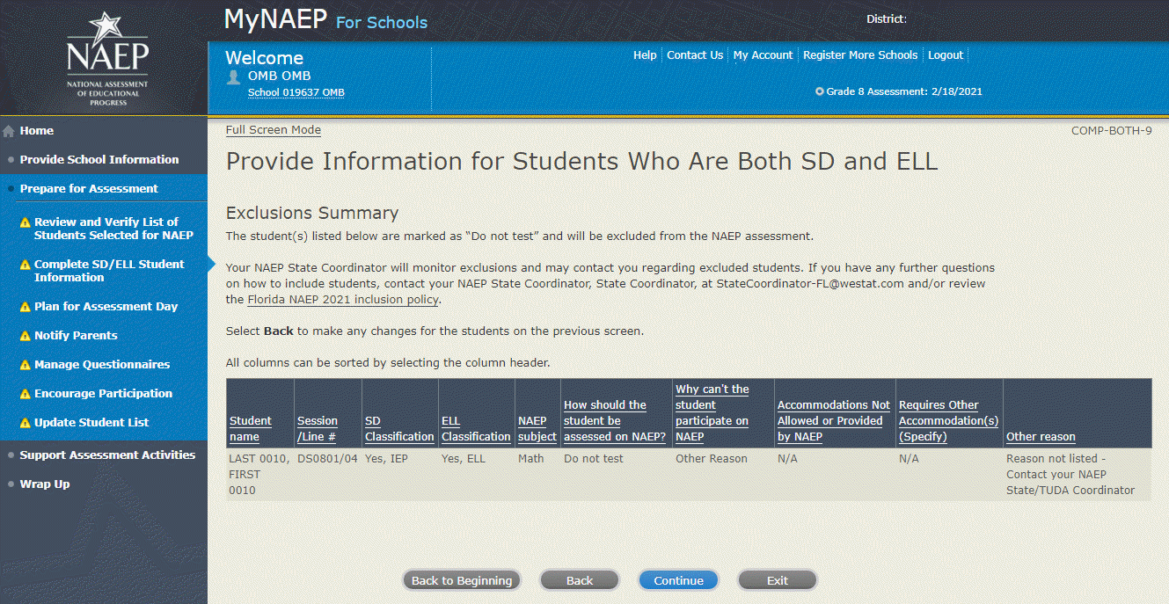1169x604 pixels.
Task: Click warning icon beside Plan for Assessment Day
Action: tap(26, 307)
